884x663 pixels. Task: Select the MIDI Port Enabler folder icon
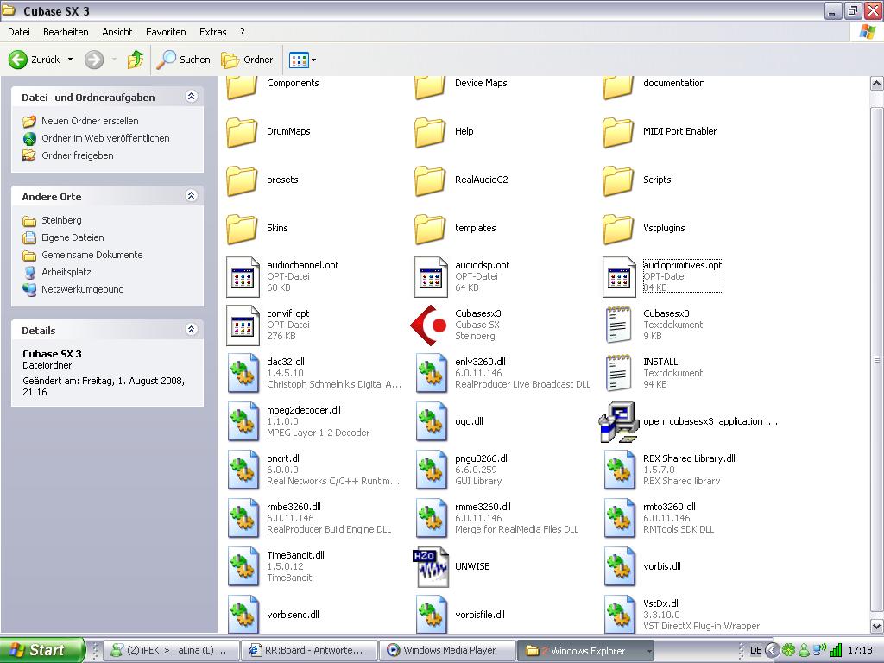pos(618,132)
